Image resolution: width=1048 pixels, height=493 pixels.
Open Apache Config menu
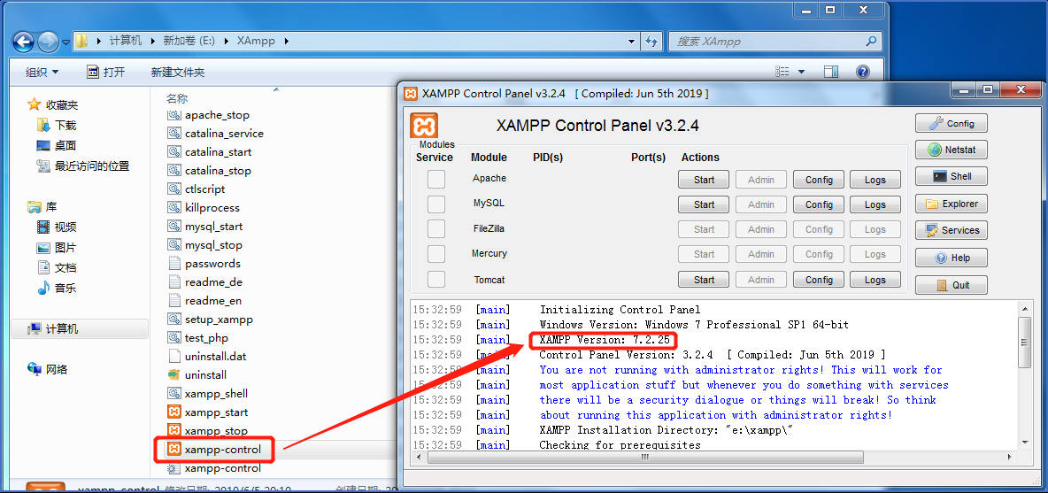pyautogui.click(x=819, y=180)
